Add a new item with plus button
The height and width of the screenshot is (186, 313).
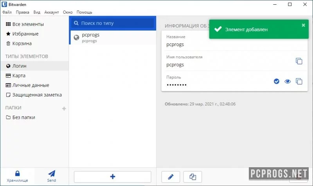113,177
